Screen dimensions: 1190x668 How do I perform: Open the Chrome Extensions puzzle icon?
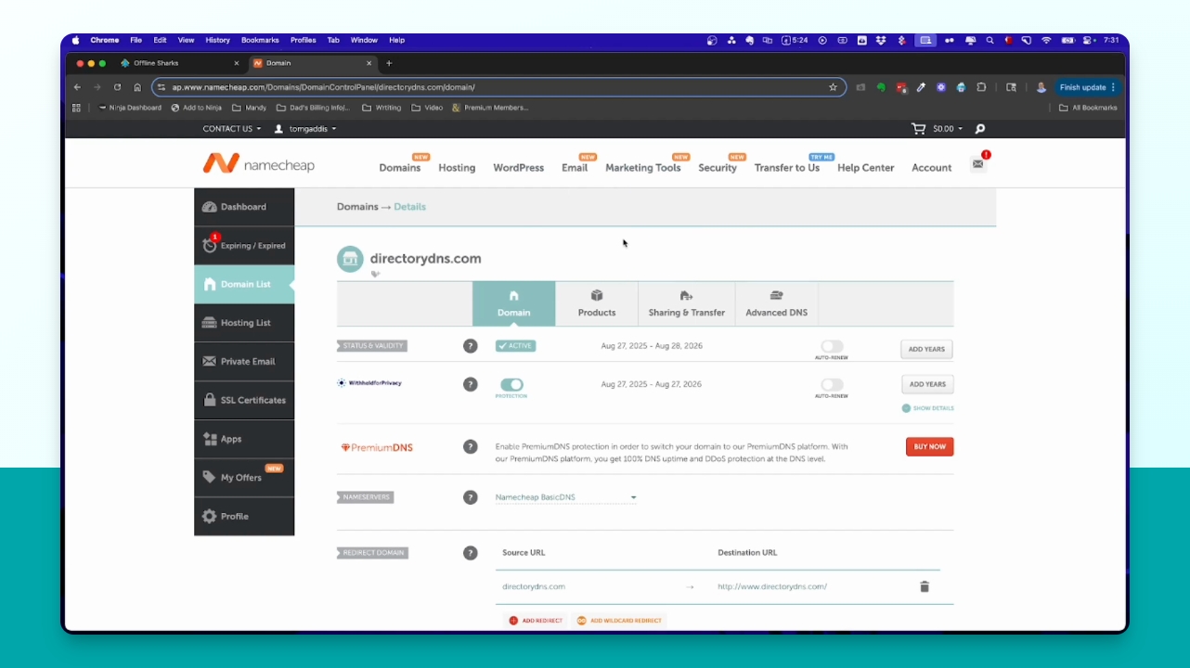(x=981, y=87)
